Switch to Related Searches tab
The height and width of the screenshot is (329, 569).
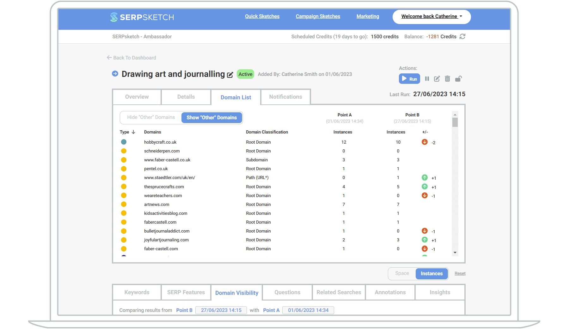[x=339, y=292]
